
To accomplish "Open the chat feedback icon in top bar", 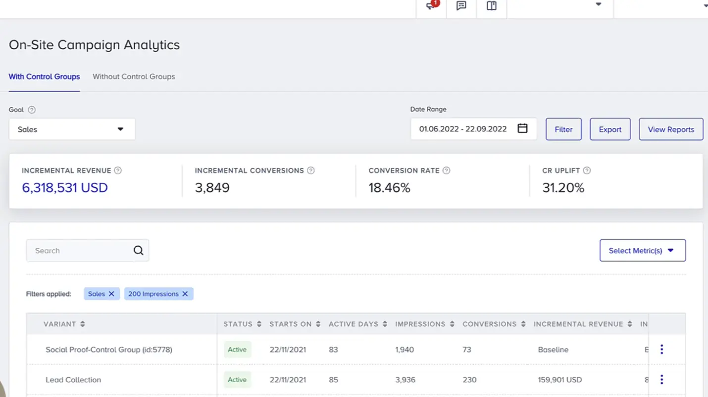I will pos(461,5).
